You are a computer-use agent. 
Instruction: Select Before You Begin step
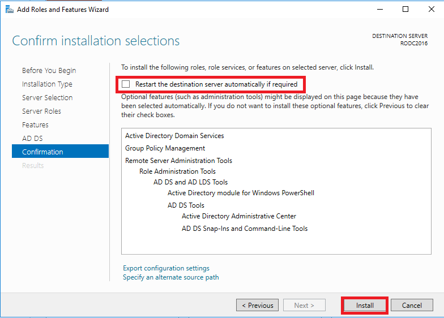pos(49,70)
